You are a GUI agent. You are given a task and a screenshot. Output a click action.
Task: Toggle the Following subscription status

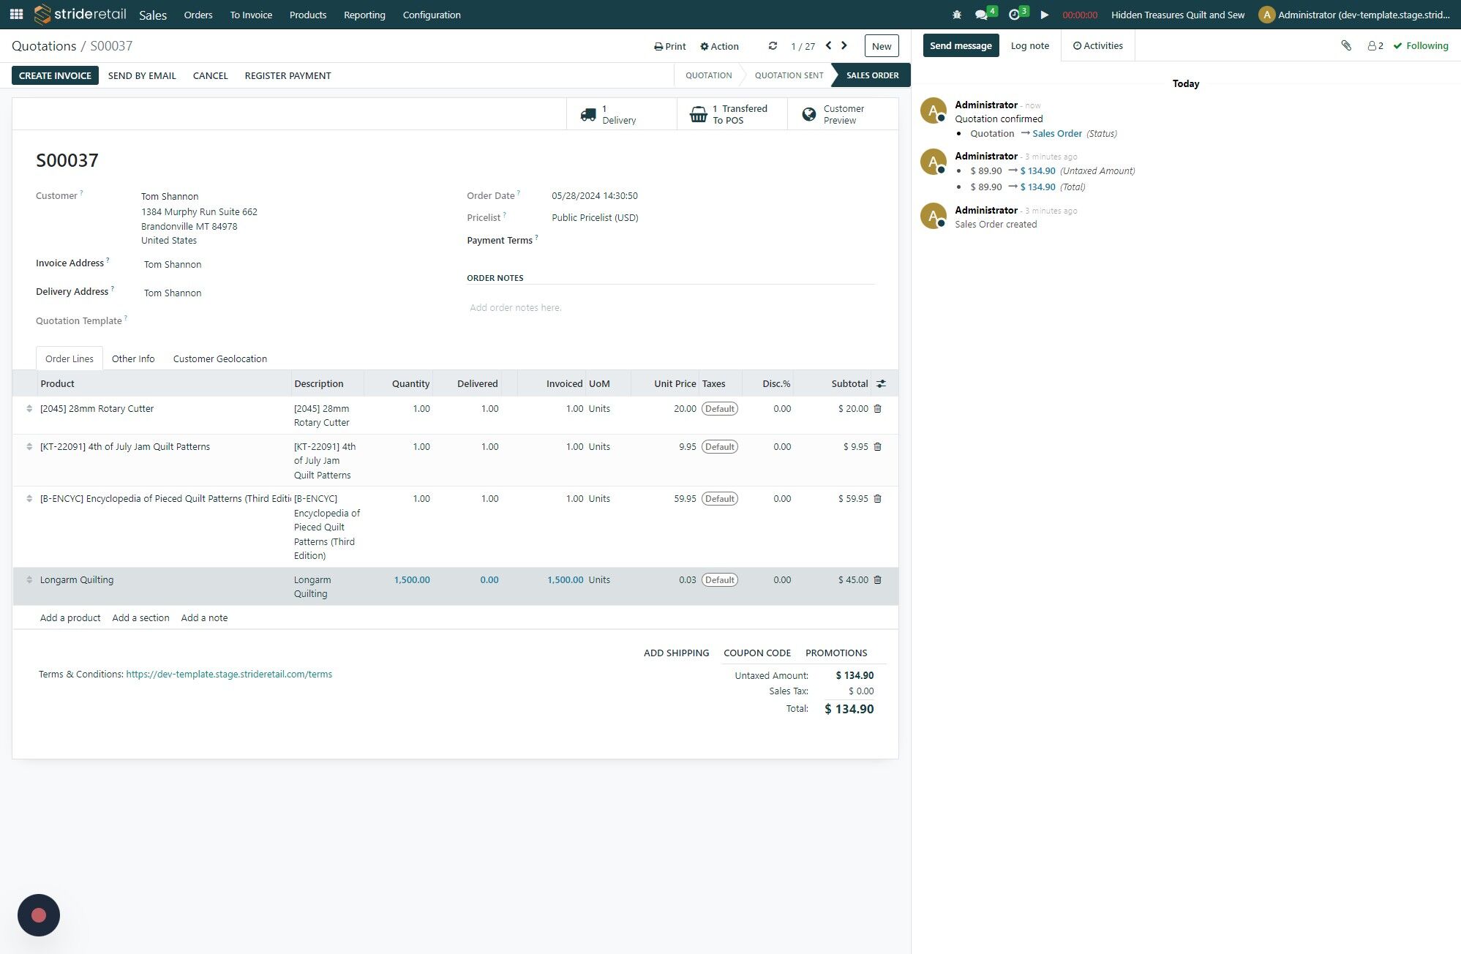[x=1420, y=45]
